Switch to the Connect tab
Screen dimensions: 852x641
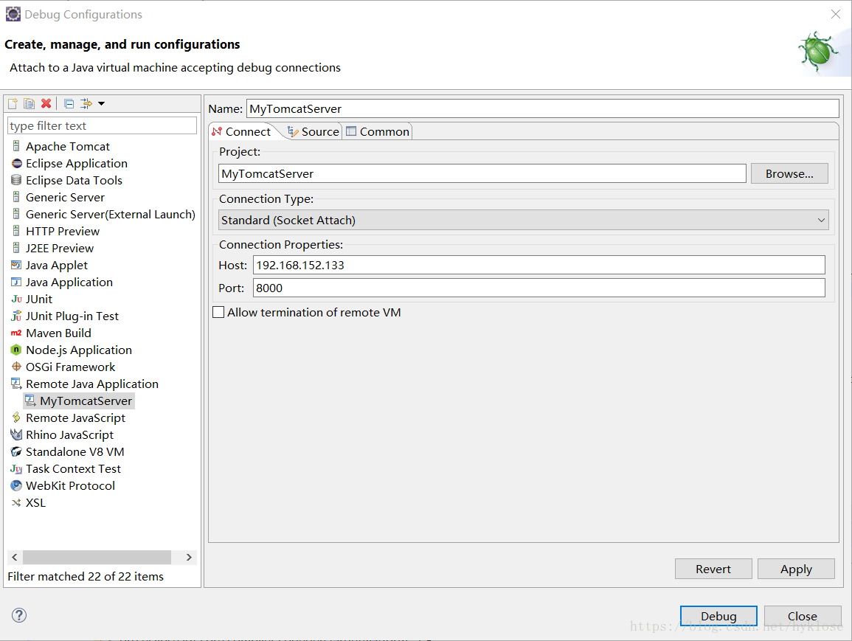242,131
